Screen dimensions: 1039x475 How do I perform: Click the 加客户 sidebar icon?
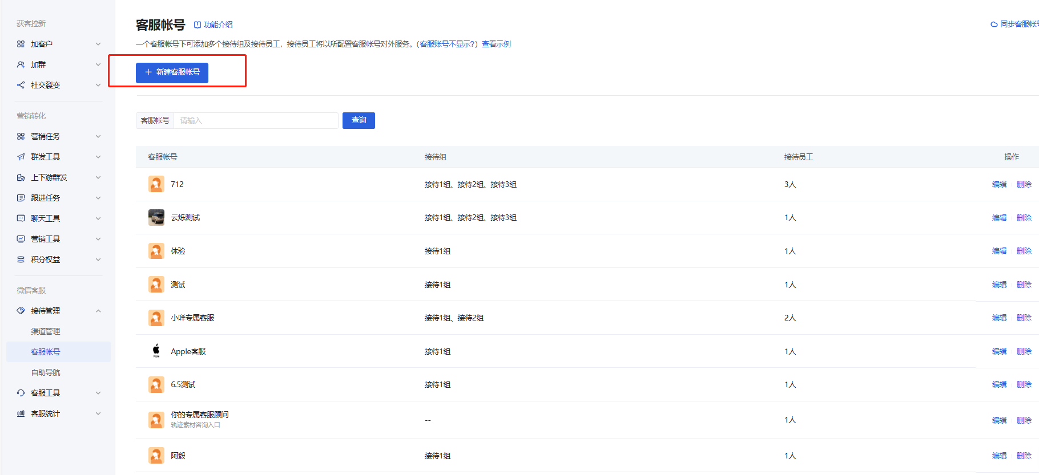point(21,44)
